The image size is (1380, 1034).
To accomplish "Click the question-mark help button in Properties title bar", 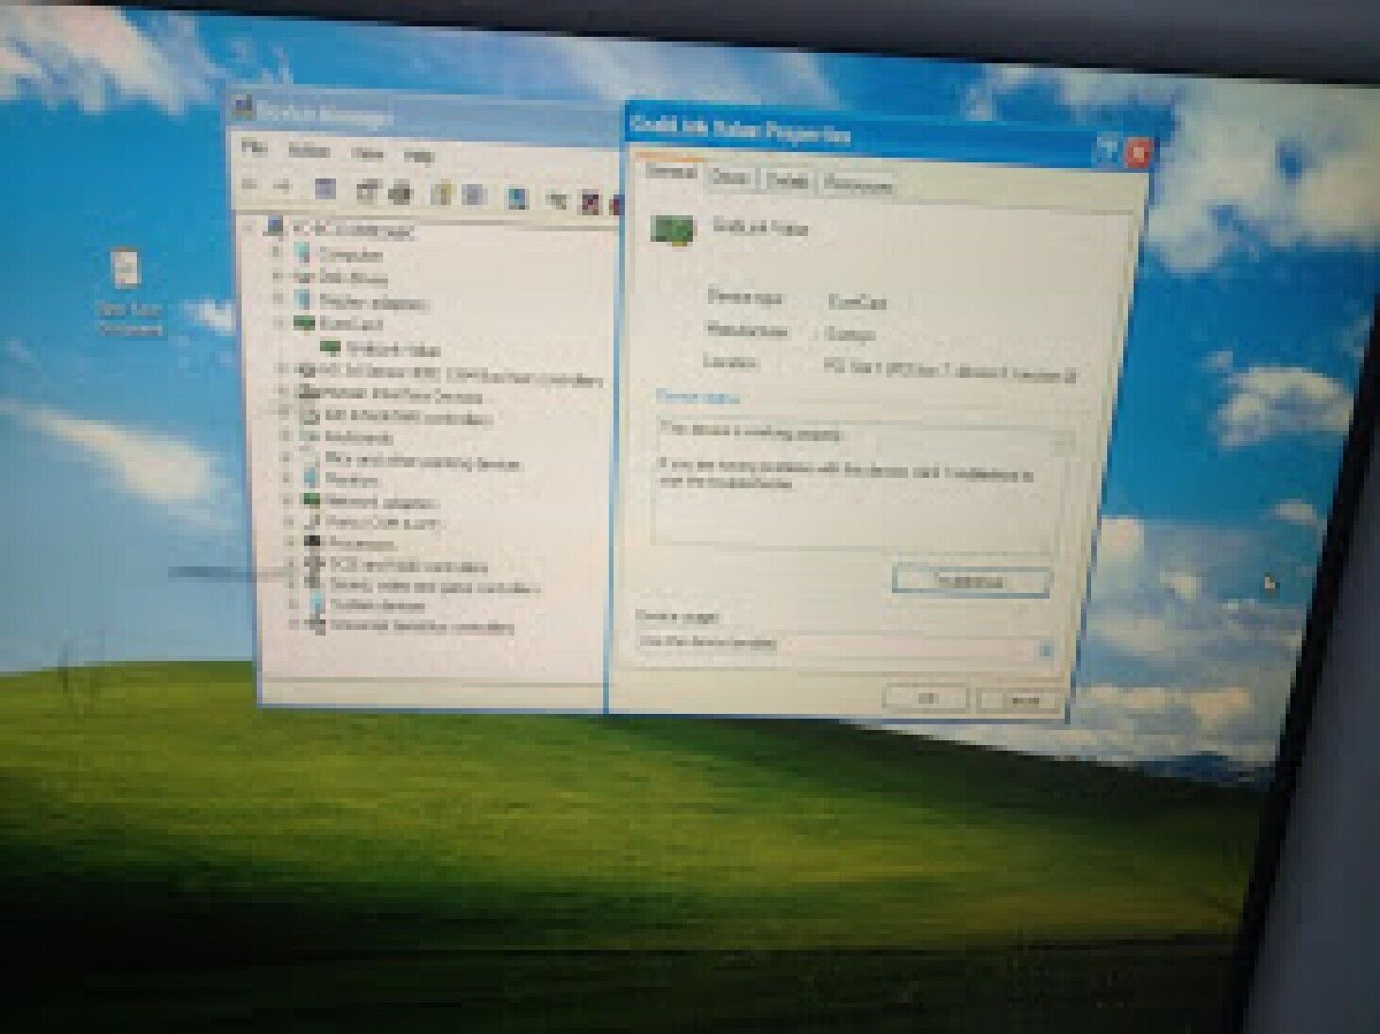I will click(1108, 149).
